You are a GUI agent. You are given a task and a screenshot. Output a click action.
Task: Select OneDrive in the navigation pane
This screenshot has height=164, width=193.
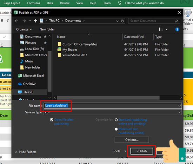tap(29, 84)
